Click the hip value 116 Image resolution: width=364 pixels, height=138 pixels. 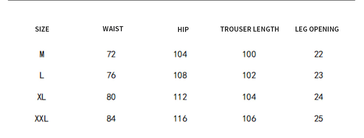[x=181, y=118]
